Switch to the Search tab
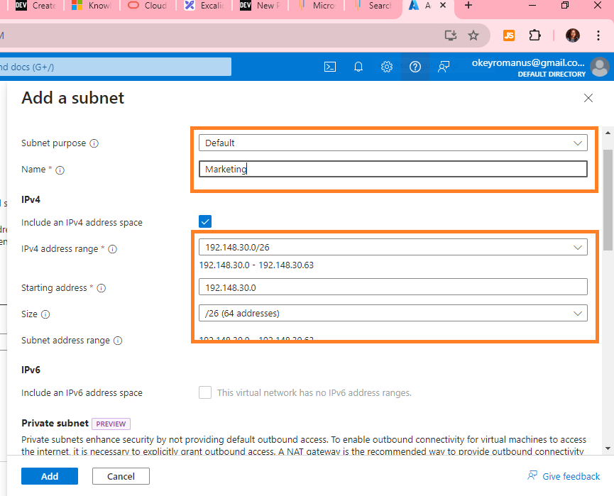Screen dimensions: 614x496 point(373,6)
